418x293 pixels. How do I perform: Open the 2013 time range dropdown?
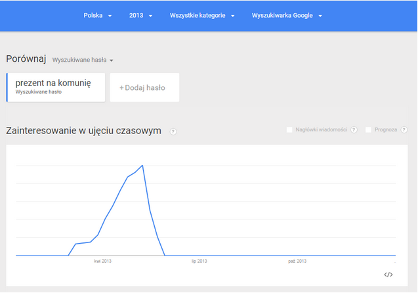tap(141, 16)
